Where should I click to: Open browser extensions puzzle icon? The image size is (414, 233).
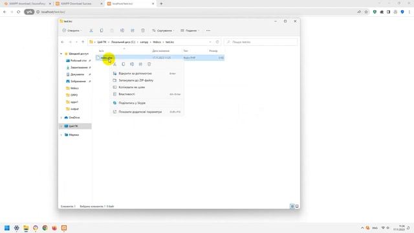click(x=382, y=12)
